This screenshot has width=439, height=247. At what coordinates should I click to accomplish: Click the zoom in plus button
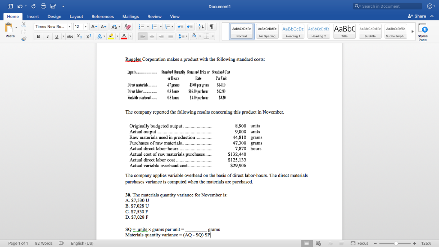pos(415,244)
